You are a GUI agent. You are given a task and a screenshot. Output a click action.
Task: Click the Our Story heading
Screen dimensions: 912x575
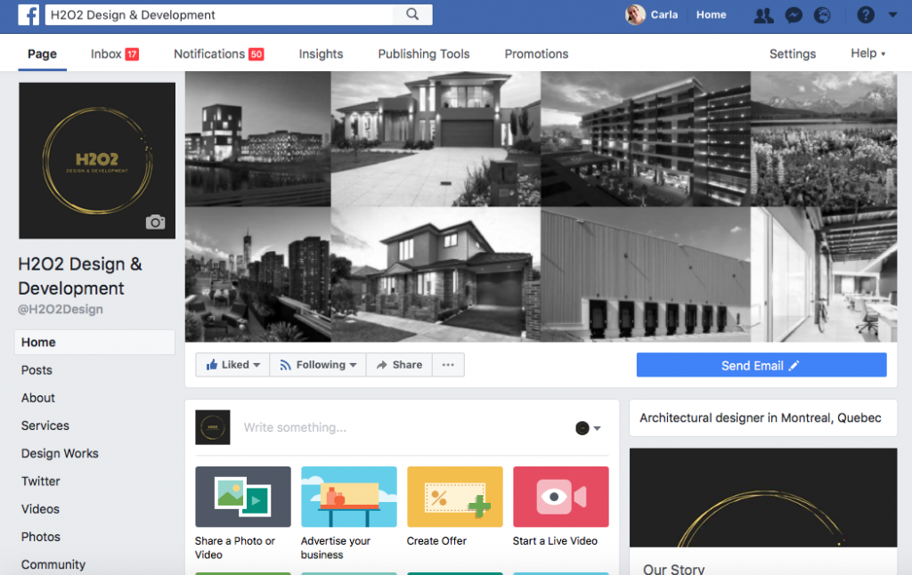(x=673, y=569)
